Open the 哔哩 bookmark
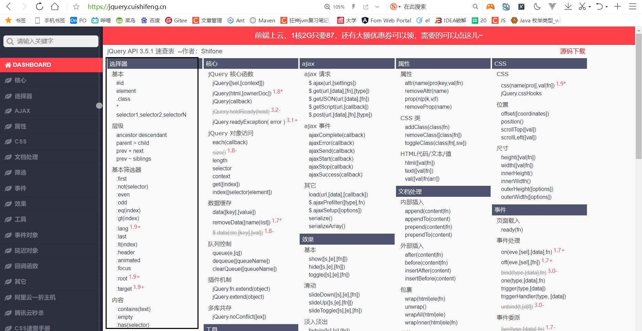 point(101,20)
